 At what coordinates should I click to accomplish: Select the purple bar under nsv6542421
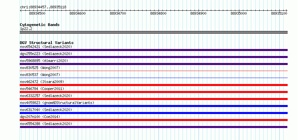(154, 50)
